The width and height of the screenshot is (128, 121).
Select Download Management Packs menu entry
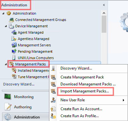pos(89,84)
